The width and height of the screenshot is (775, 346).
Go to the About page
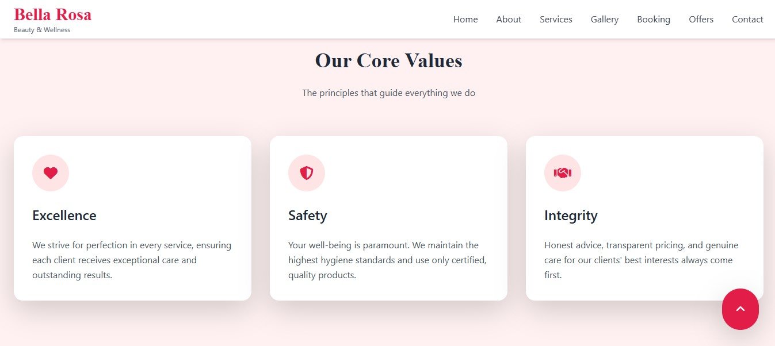509,20
